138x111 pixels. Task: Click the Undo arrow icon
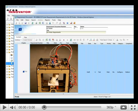point(53,23)
